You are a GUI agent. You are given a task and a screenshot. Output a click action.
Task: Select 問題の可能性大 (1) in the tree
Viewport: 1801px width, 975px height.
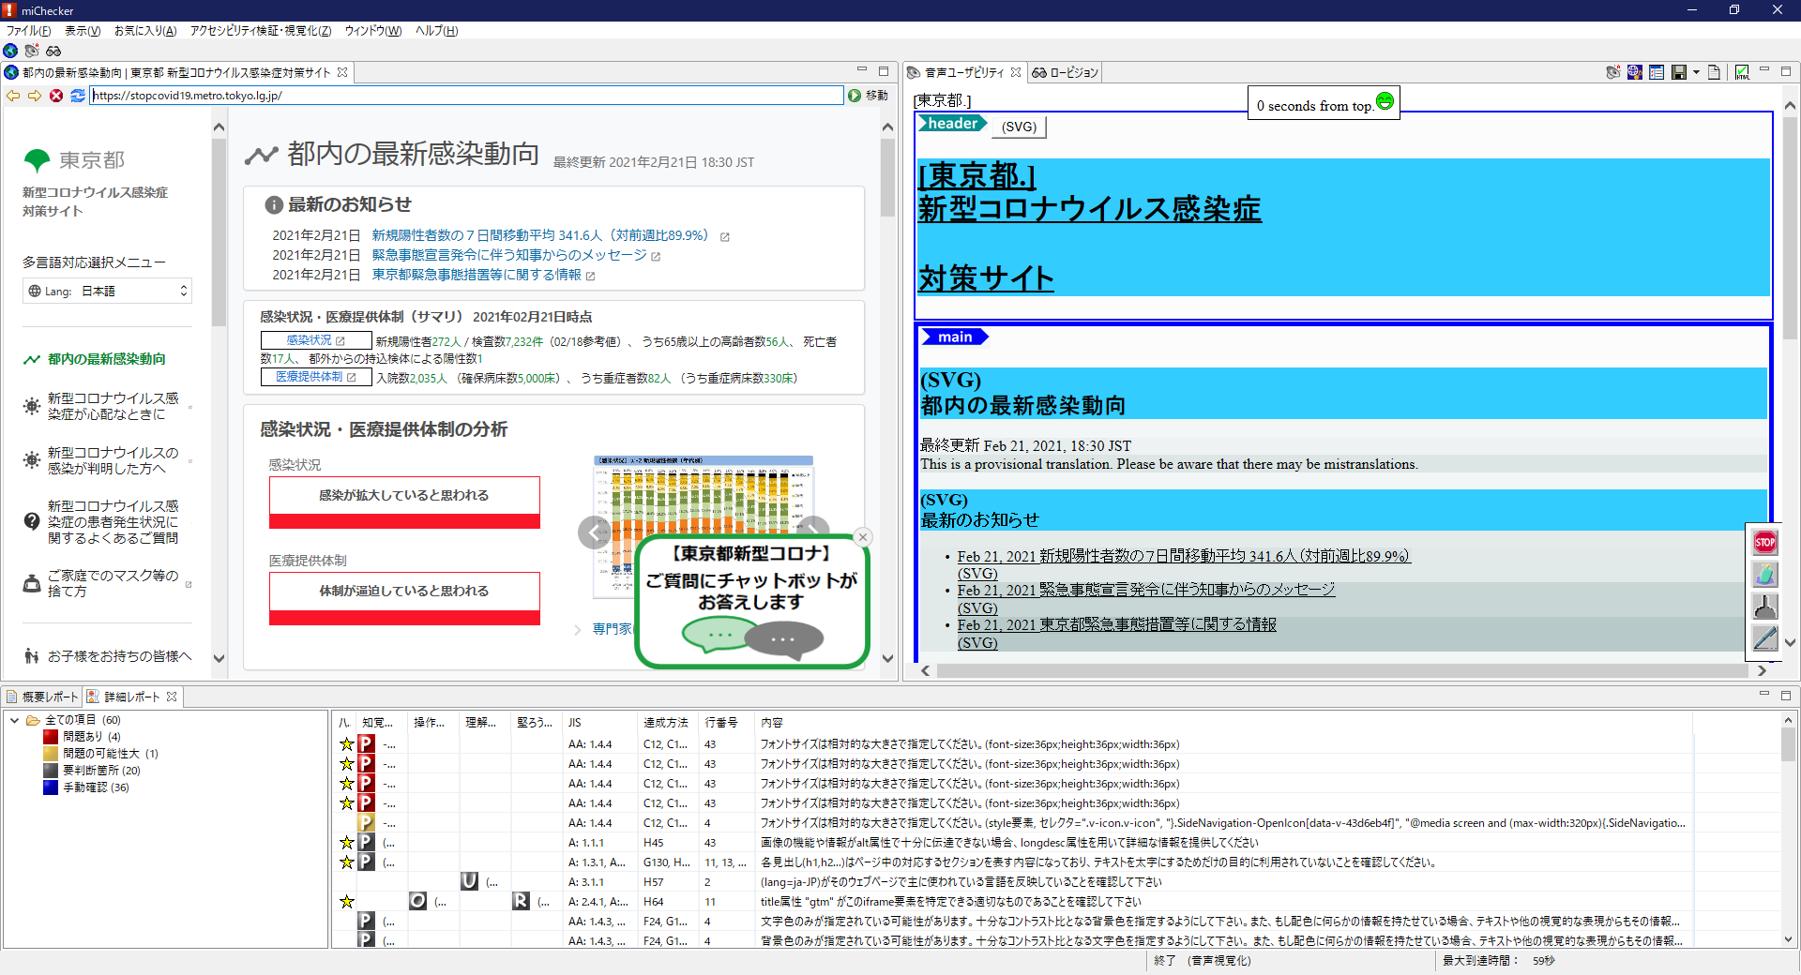click(101, 754)
